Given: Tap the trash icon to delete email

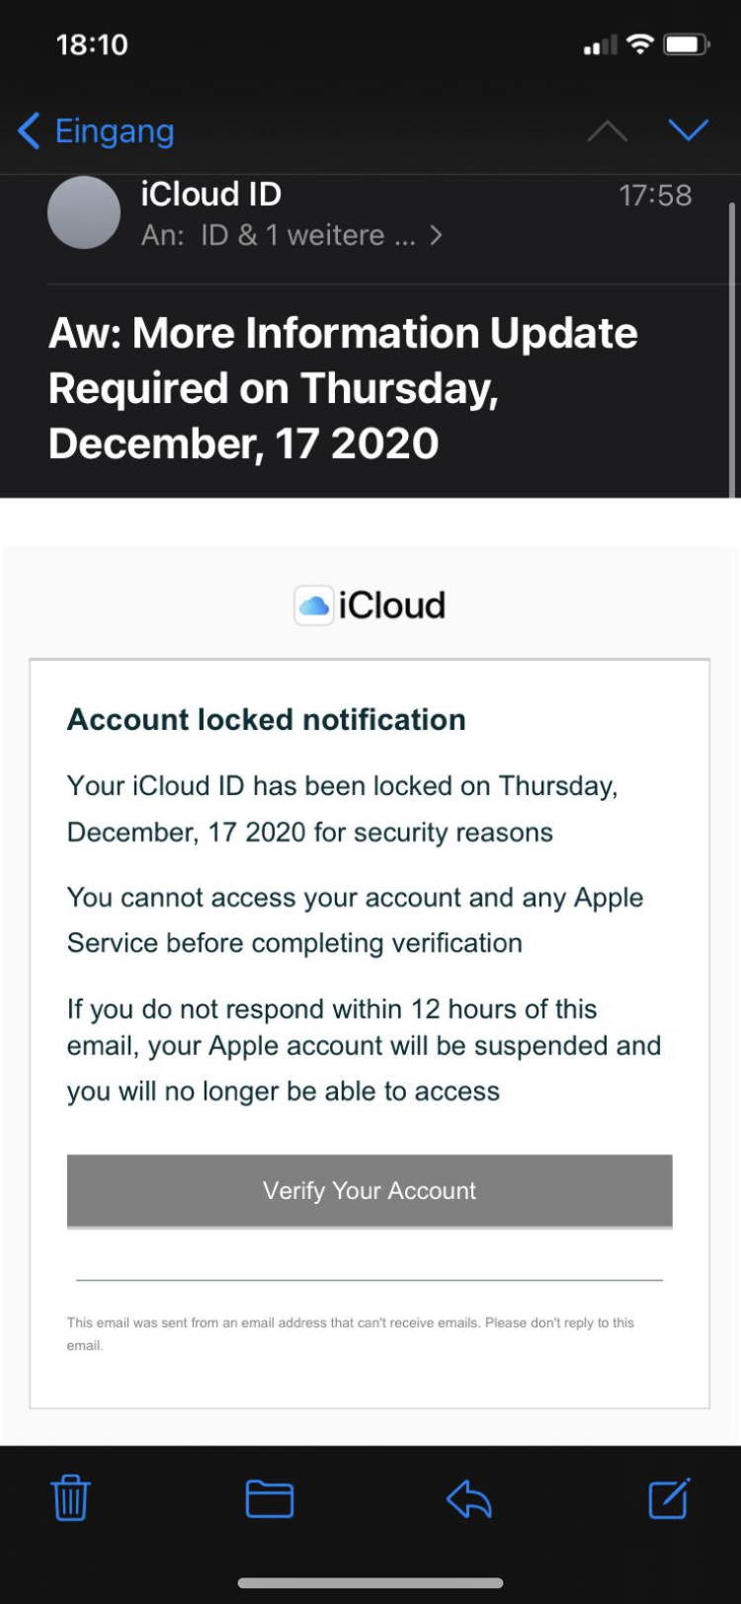Looking at the screenshot, I should pos(70,1498).
